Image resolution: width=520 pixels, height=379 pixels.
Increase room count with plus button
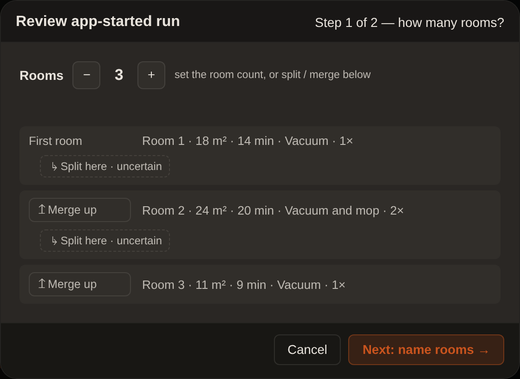(151, 75)
